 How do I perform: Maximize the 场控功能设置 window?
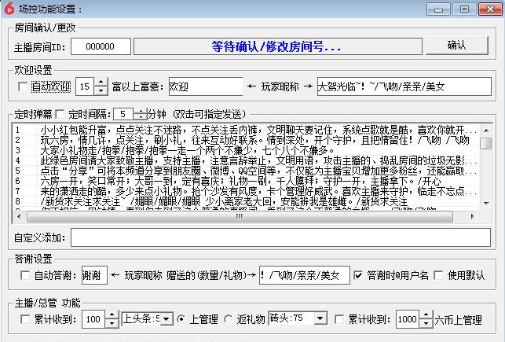[464, 9]
